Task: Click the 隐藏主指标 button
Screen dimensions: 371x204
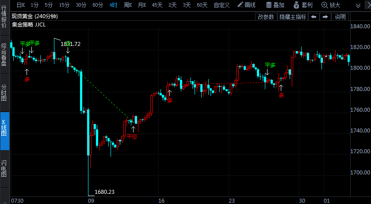Action: pyautogui.click(x=293, y=17)
